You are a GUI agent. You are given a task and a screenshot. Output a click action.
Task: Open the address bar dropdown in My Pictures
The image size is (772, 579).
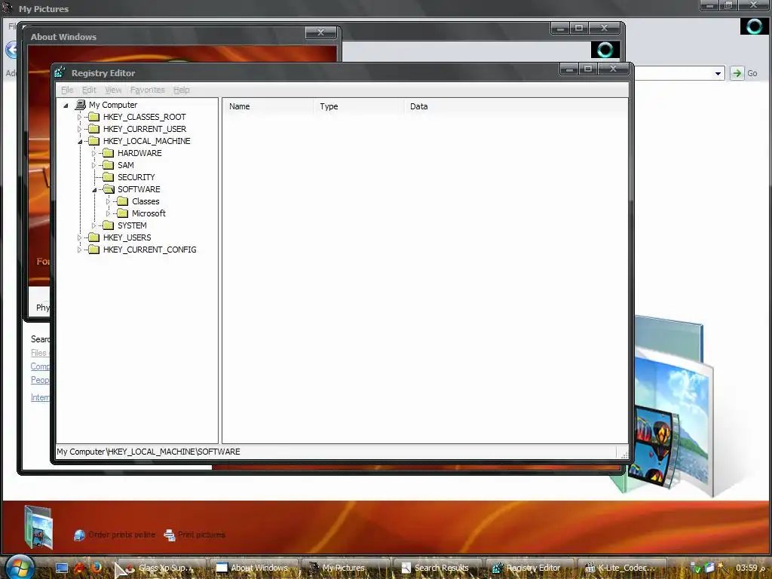tap(718, 73)
